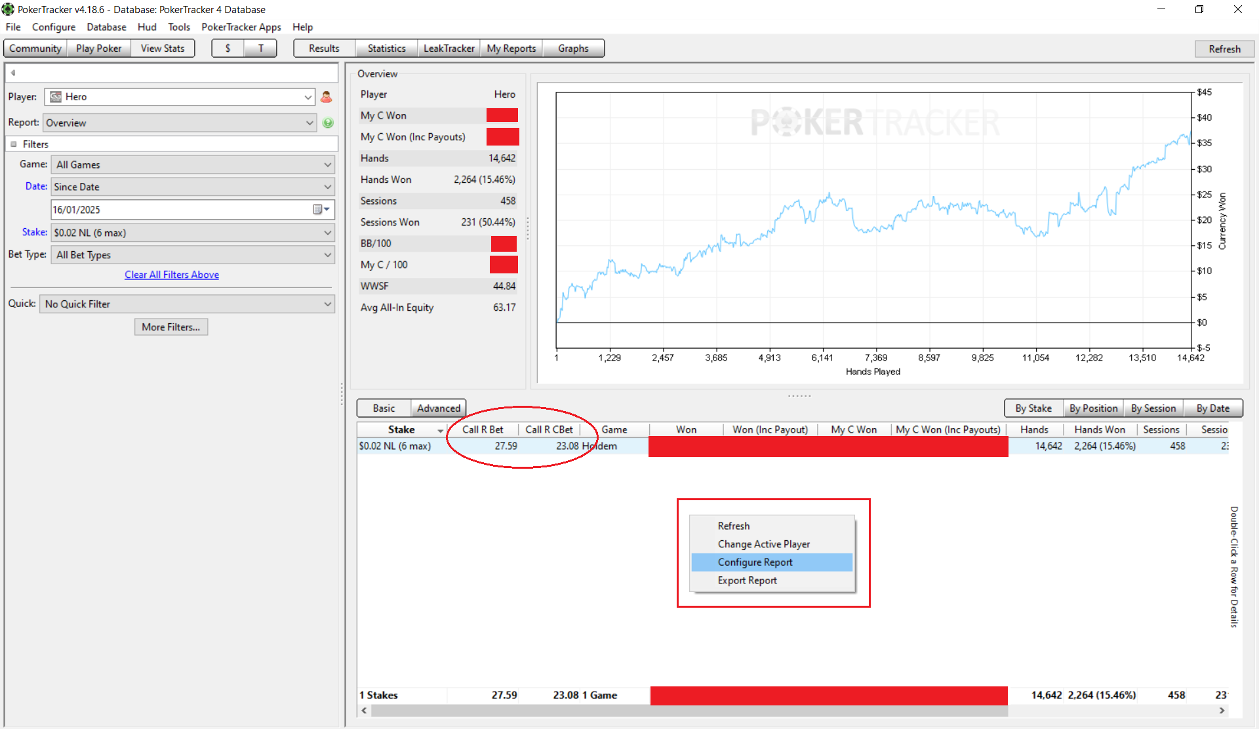Screen dimensions: 1259x729
Task: Choose Export Report from context menu
Action: pos(772,581)
